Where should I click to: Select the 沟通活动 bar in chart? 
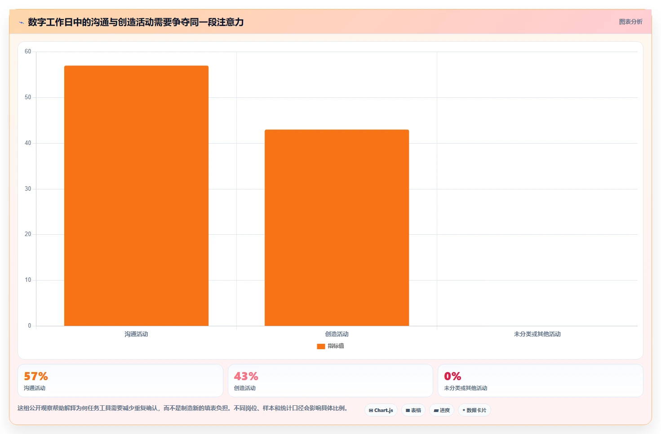pos(136,196)
